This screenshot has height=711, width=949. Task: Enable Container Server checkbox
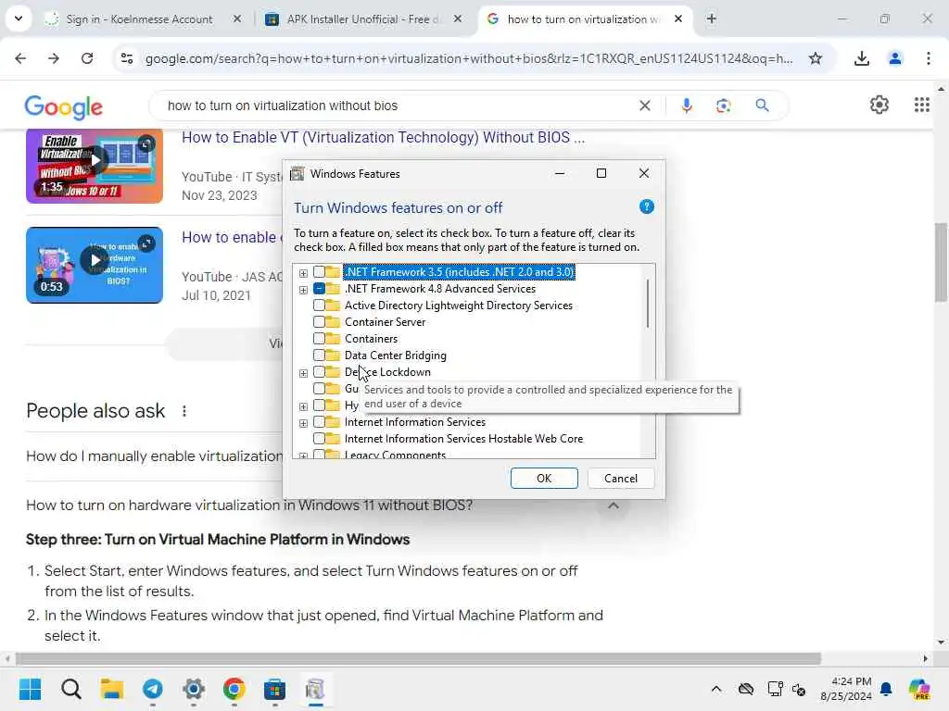[319, 322]
